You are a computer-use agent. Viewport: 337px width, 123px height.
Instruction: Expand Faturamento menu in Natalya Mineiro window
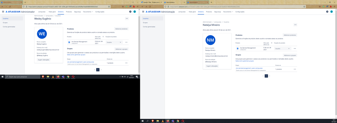point(228,11)
